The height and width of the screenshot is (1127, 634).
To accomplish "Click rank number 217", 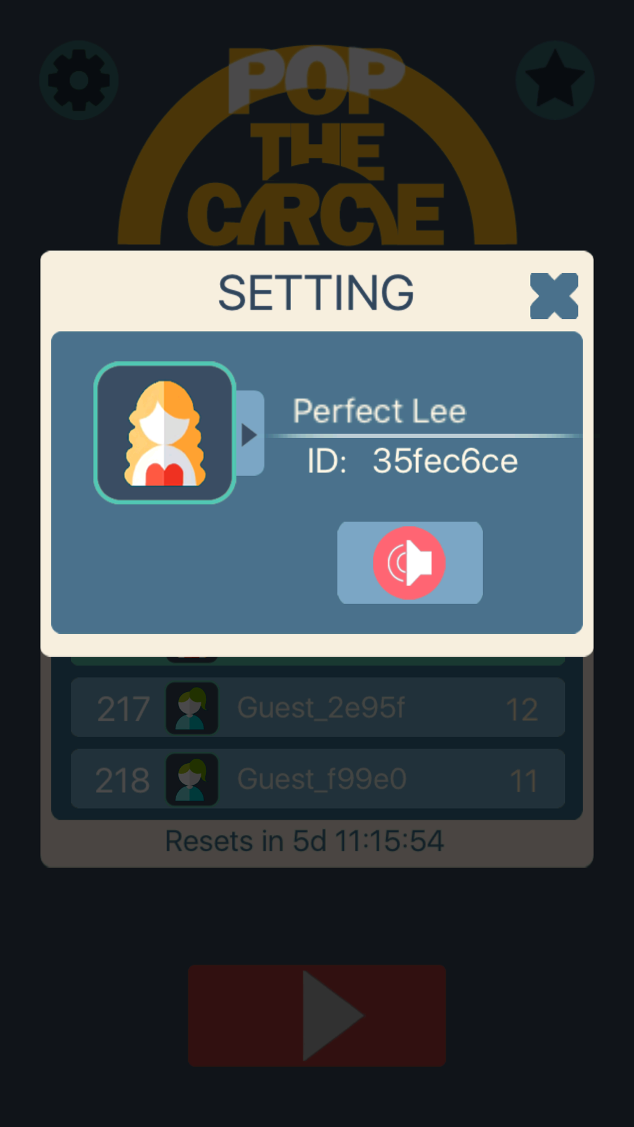I will tap(123, 709).
